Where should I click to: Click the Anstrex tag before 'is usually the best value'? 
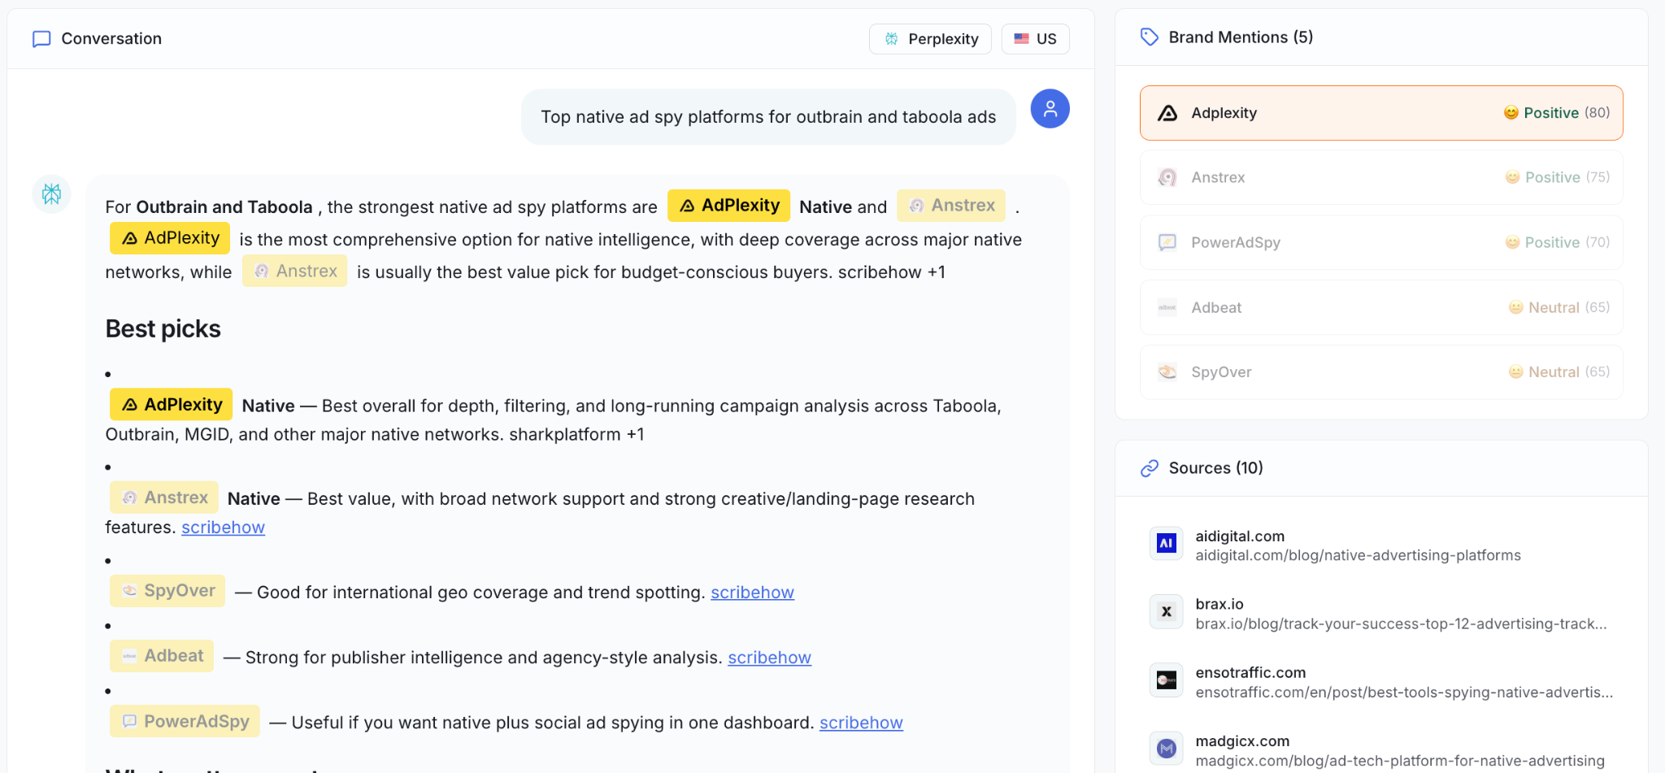[x=294, y=271]
